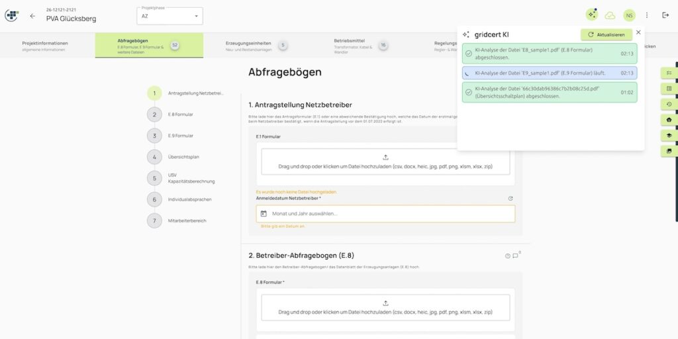Click check icon of Übersichtsschaltplan notification
The width and height of the screenshot is (678, 339).
[469, 92]
